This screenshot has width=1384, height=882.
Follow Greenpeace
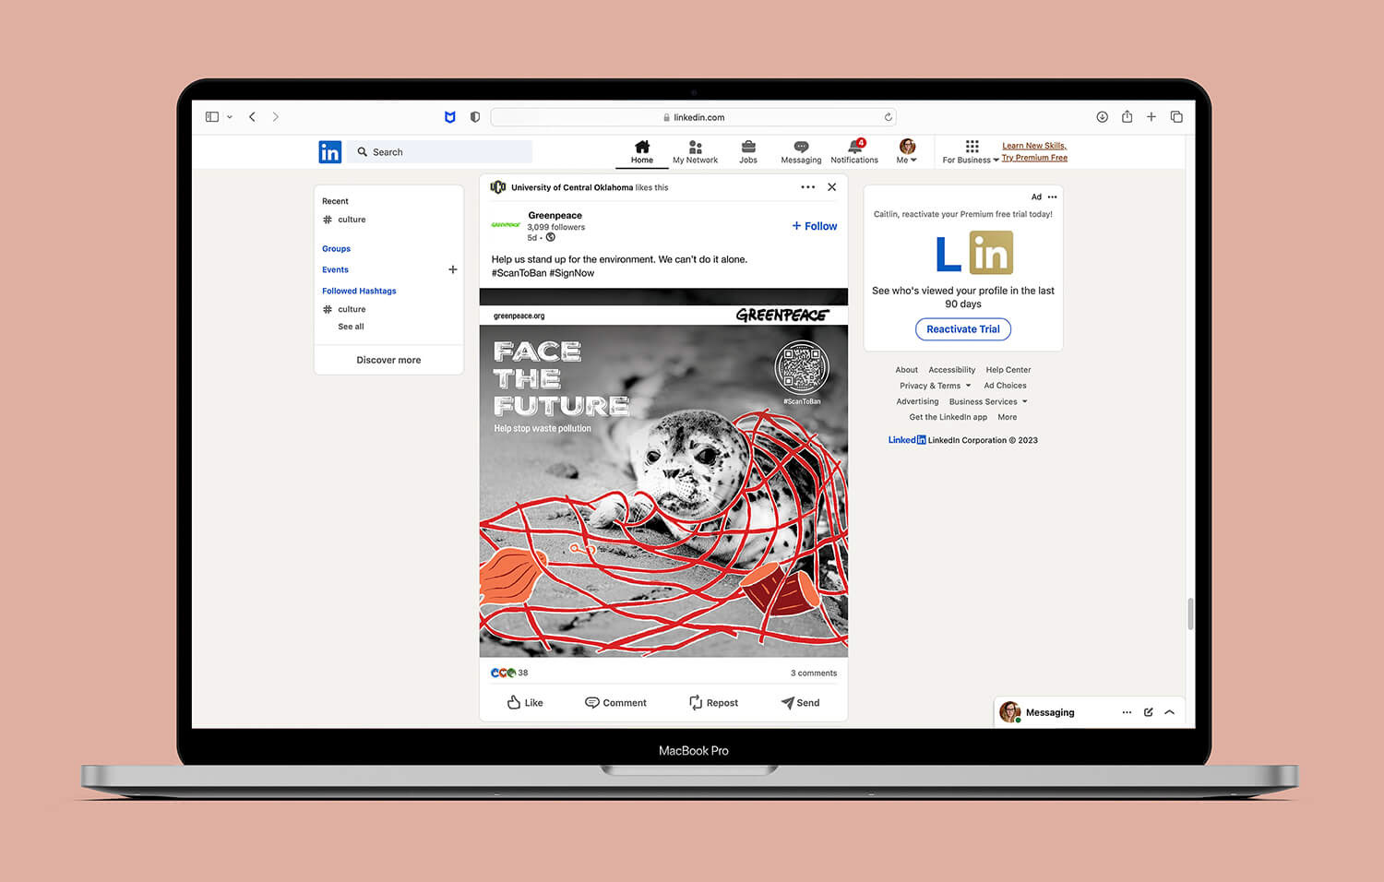(x=815, y=226)
